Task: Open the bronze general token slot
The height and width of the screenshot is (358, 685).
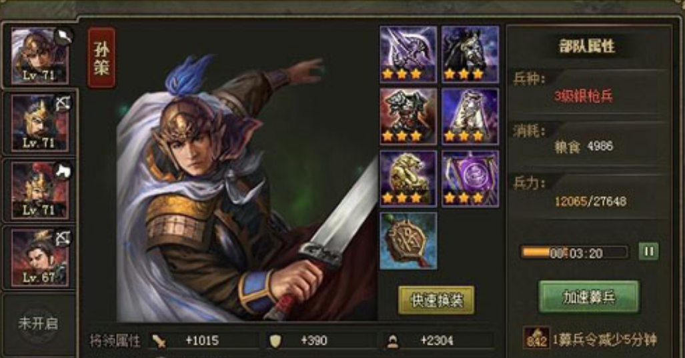Action: click(x=408, y=241)
